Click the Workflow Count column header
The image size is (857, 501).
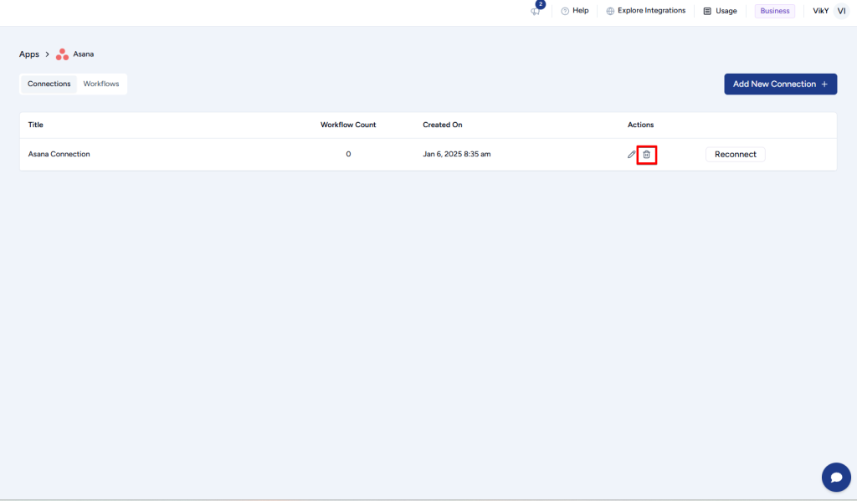coord(348,125)
